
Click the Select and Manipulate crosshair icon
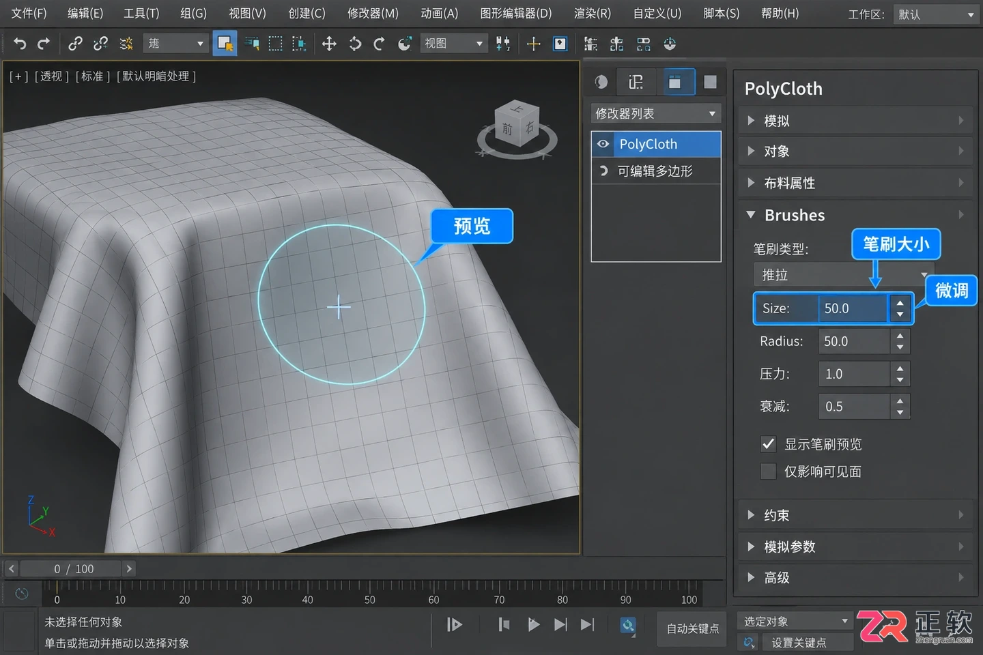point(533,44)
